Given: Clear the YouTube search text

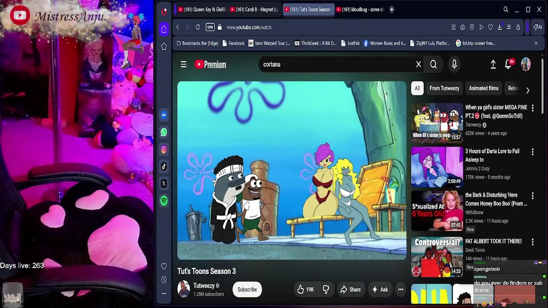Looking at the screenshot, I should click(x=419, y=65).
